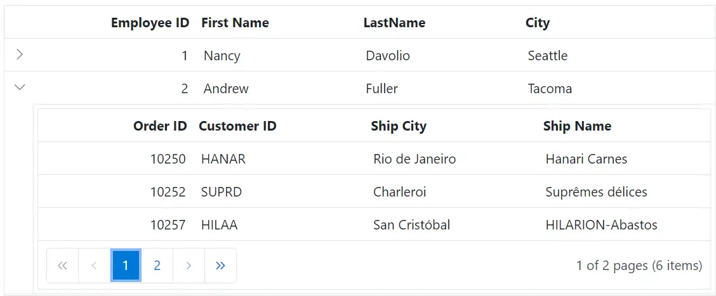The height and width of the screenshot is (296, 716).
Task: Sort by Employee ID column header
Action: pos(150,23)
